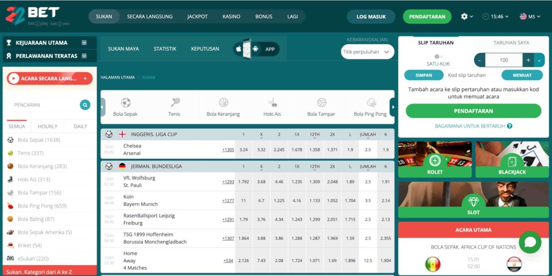Switch to the HOURLY tab
The height and width of the screenshot is (276, 552).
point(47,126)
